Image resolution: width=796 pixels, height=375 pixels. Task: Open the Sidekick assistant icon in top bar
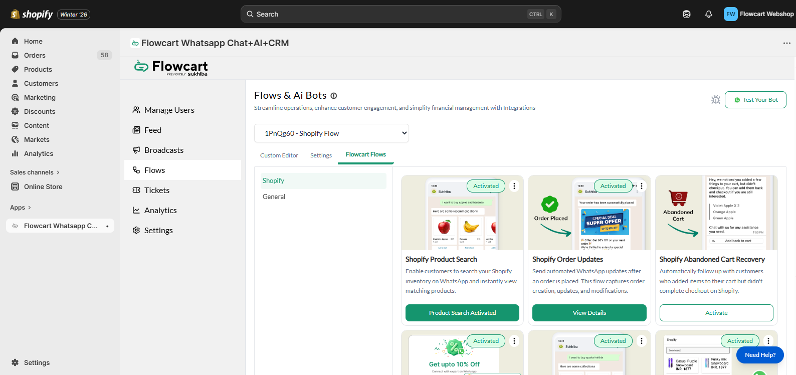coord(687,14)
